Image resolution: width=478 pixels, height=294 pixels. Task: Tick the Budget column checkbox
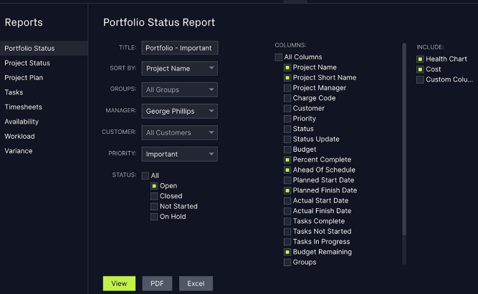coord(287,150)
